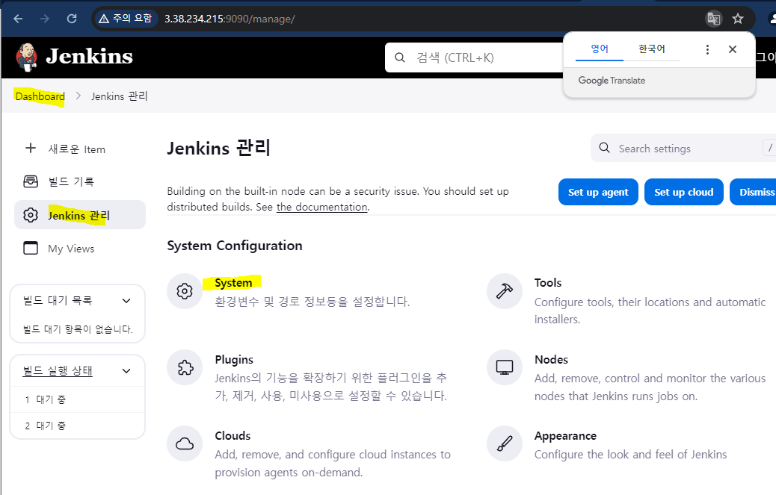The image size is (776, 495).
Task: Open Nodes monitor icon
Action: (x=505, y=367)
